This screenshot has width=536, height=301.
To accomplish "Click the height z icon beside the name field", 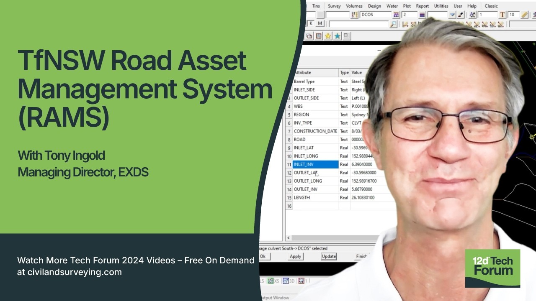I will tap(355, 15).
